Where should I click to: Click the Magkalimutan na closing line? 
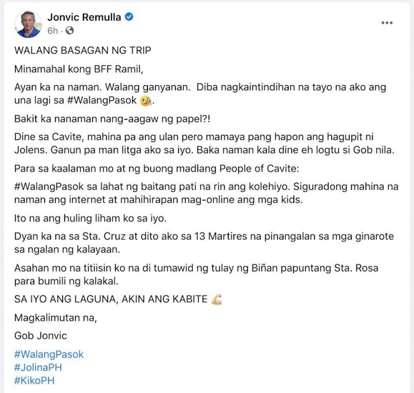tap(56, 318)
